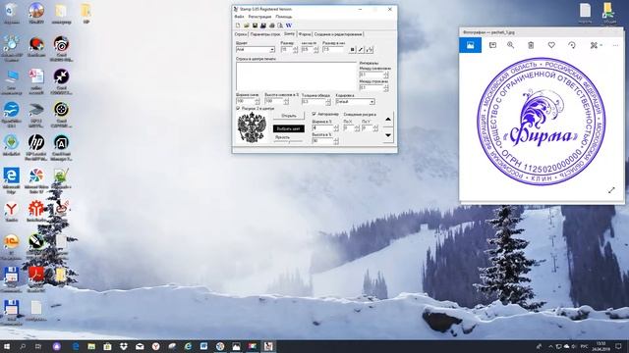629x353 pixels.
Task: Open the Arial font dropdown
Action: [272, 50]
